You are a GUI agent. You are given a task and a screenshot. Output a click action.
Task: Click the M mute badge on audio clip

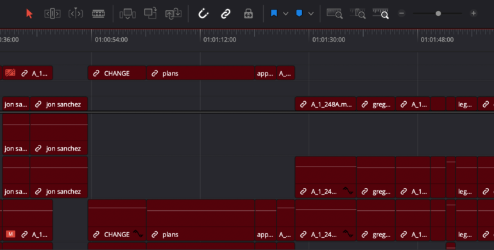(10, 234)
